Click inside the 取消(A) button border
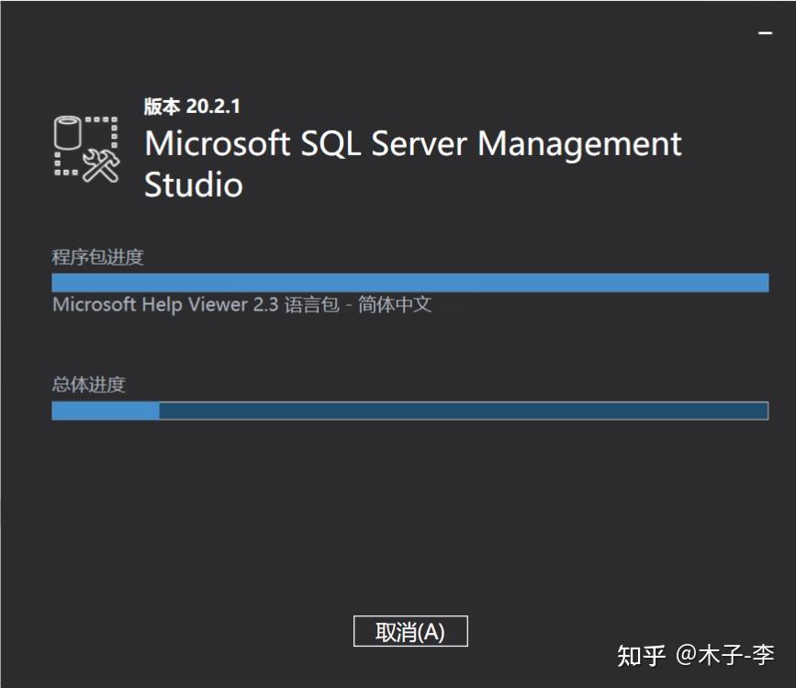Viewport: 796px width, 688px height. click(x=409, y=630)
